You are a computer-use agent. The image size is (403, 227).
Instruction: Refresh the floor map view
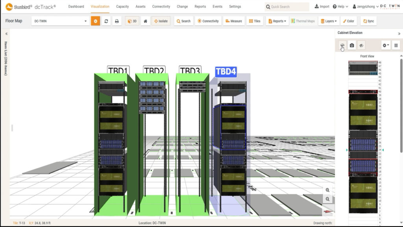(x=106, y=21)
